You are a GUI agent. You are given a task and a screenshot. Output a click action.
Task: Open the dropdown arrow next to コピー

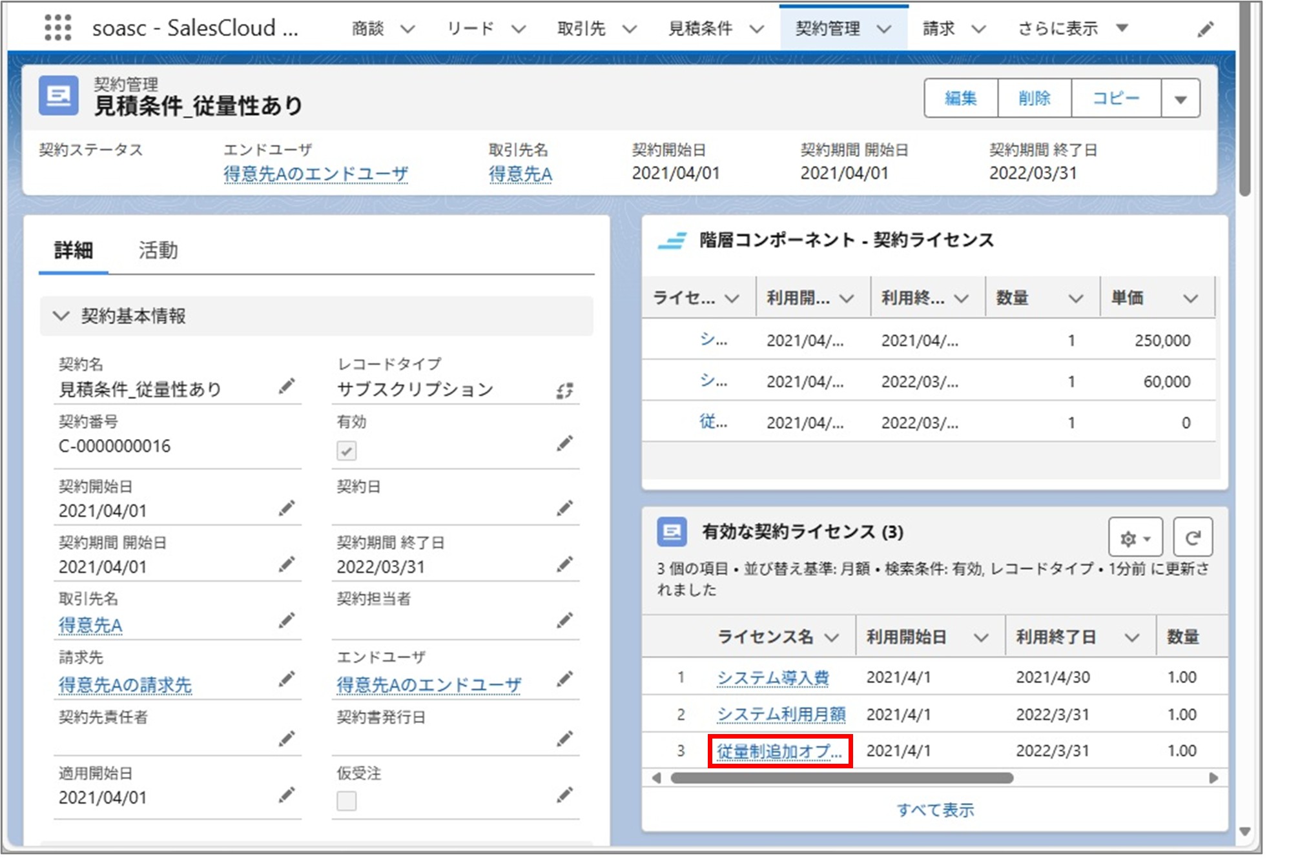coord(1180,98)
